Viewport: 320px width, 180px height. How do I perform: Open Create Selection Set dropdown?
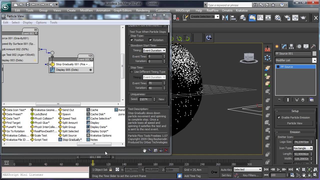coord(217,16)
